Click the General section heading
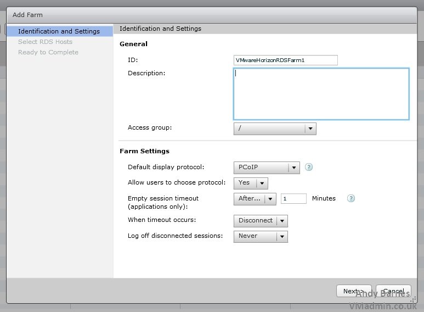 click(133, 44)
